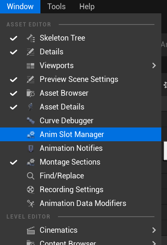This screenshot has width=167, height=245.
Task: Select the Anim Slot Manager entry
Action: coord(80,134)
